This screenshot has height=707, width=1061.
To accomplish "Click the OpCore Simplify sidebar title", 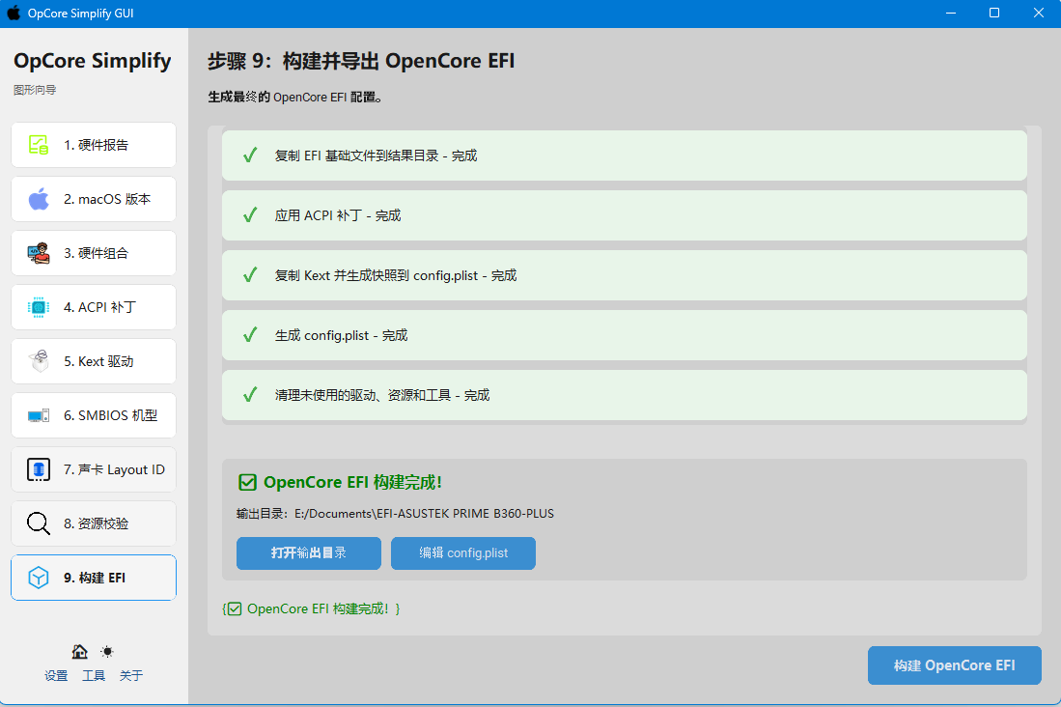I will pos(92,61).
